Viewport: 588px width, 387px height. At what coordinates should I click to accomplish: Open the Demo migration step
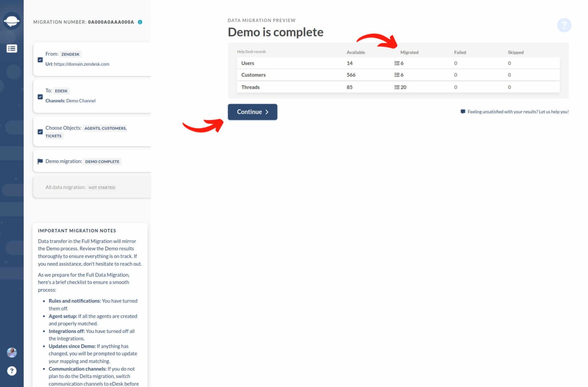coord(92,162)
